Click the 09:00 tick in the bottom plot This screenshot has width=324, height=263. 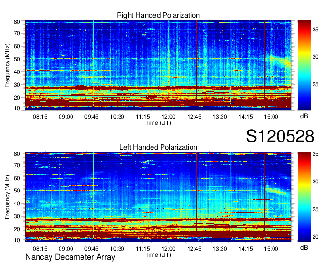coord(66,249)
